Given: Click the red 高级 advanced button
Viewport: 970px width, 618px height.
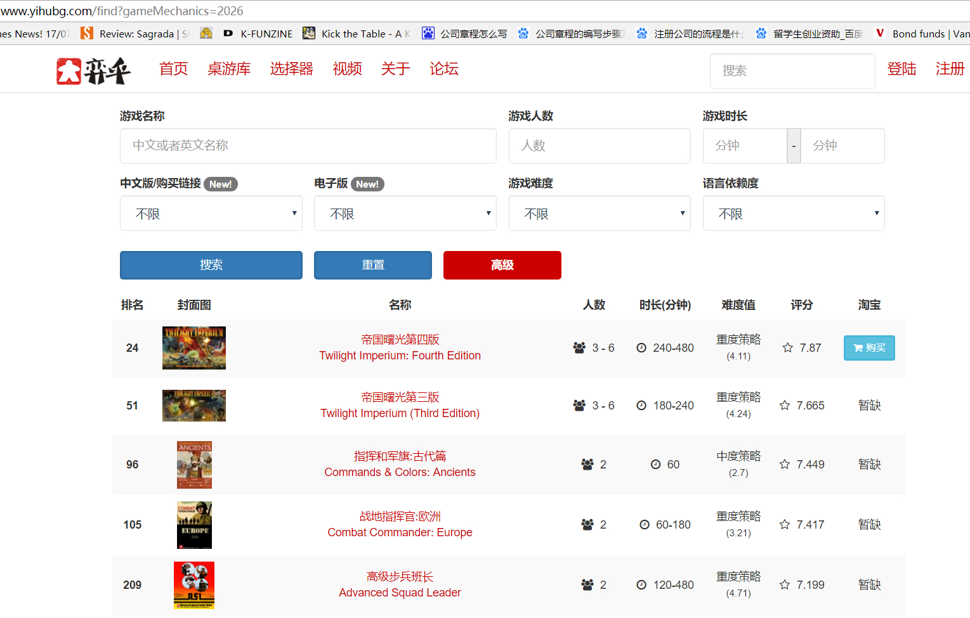Looking at the screenshot, I should (502, 265).
